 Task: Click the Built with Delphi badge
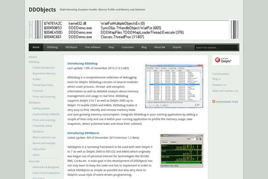[226, 60]
